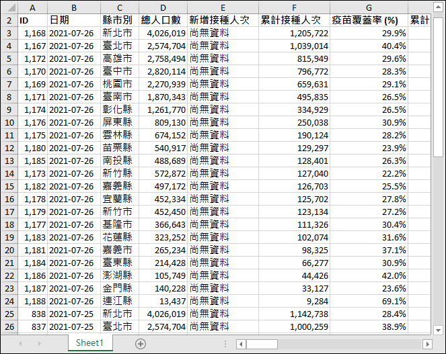Select the 臺北市 cell in row 4

click(120, 46)
